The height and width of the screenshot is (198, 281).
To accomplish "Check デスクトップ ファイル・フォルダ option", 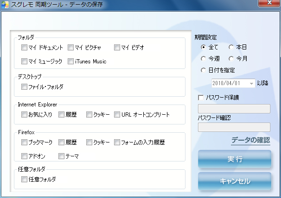I will tap(24, 87).
